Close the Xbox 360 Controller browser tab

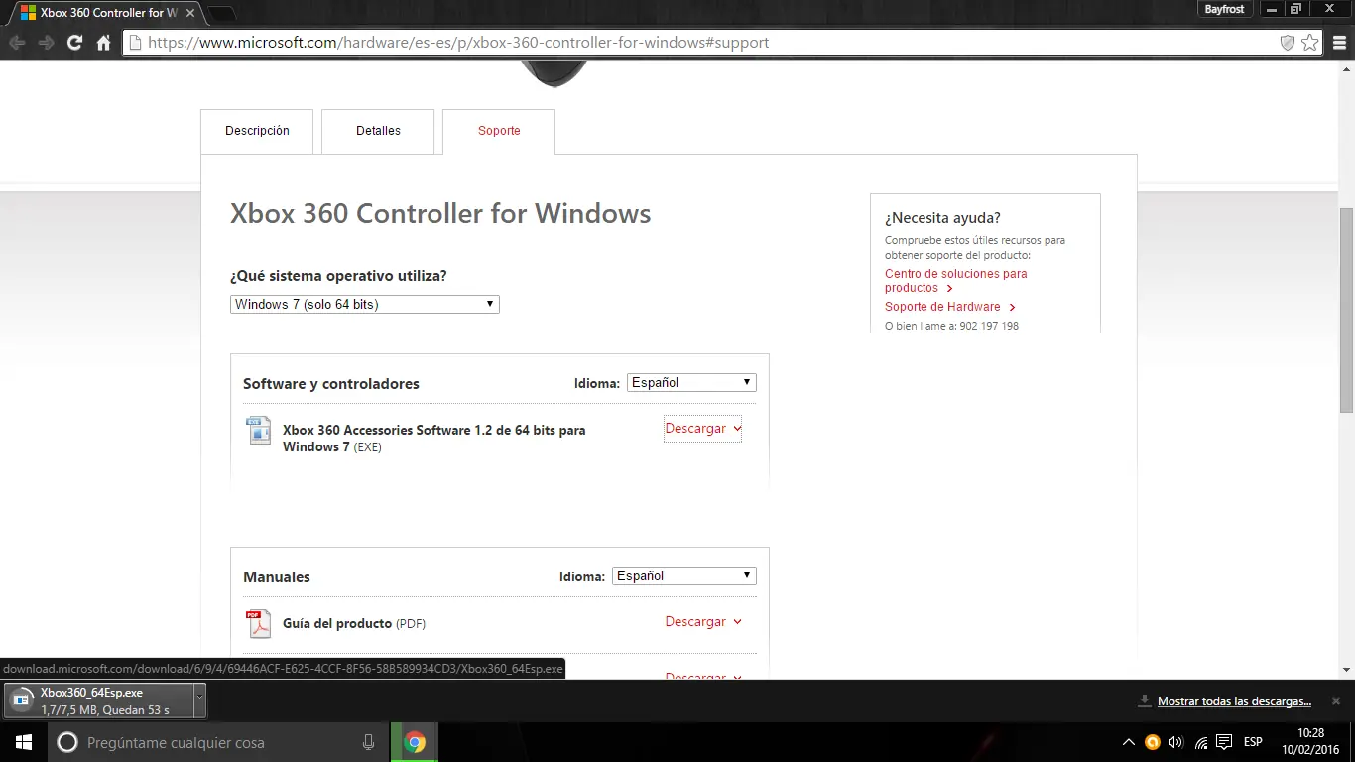click(x=188, y=12)
